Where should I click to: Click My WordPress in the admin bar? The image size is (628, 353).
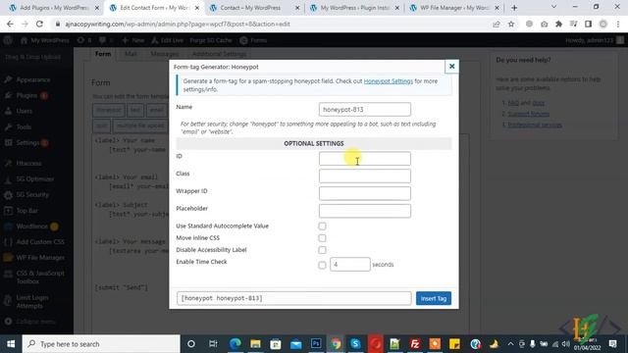point(45,40)
